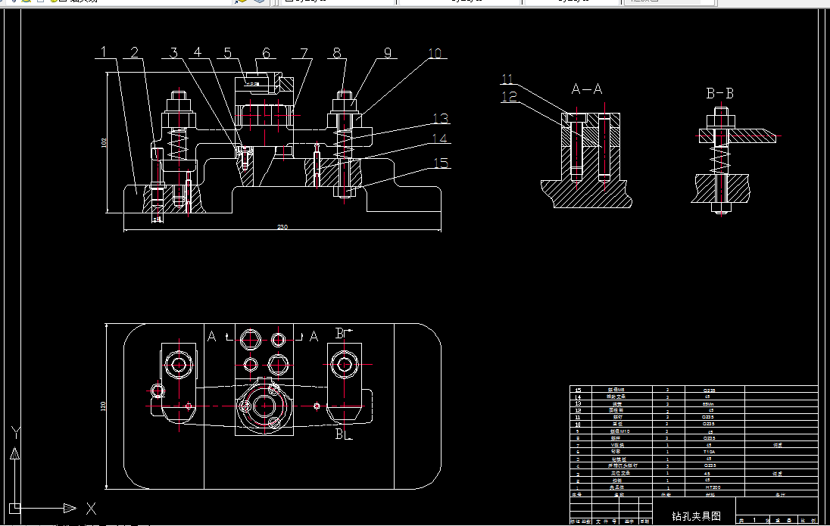Click the A-A section view title
The image size is (830, 526).
point(587,89)
